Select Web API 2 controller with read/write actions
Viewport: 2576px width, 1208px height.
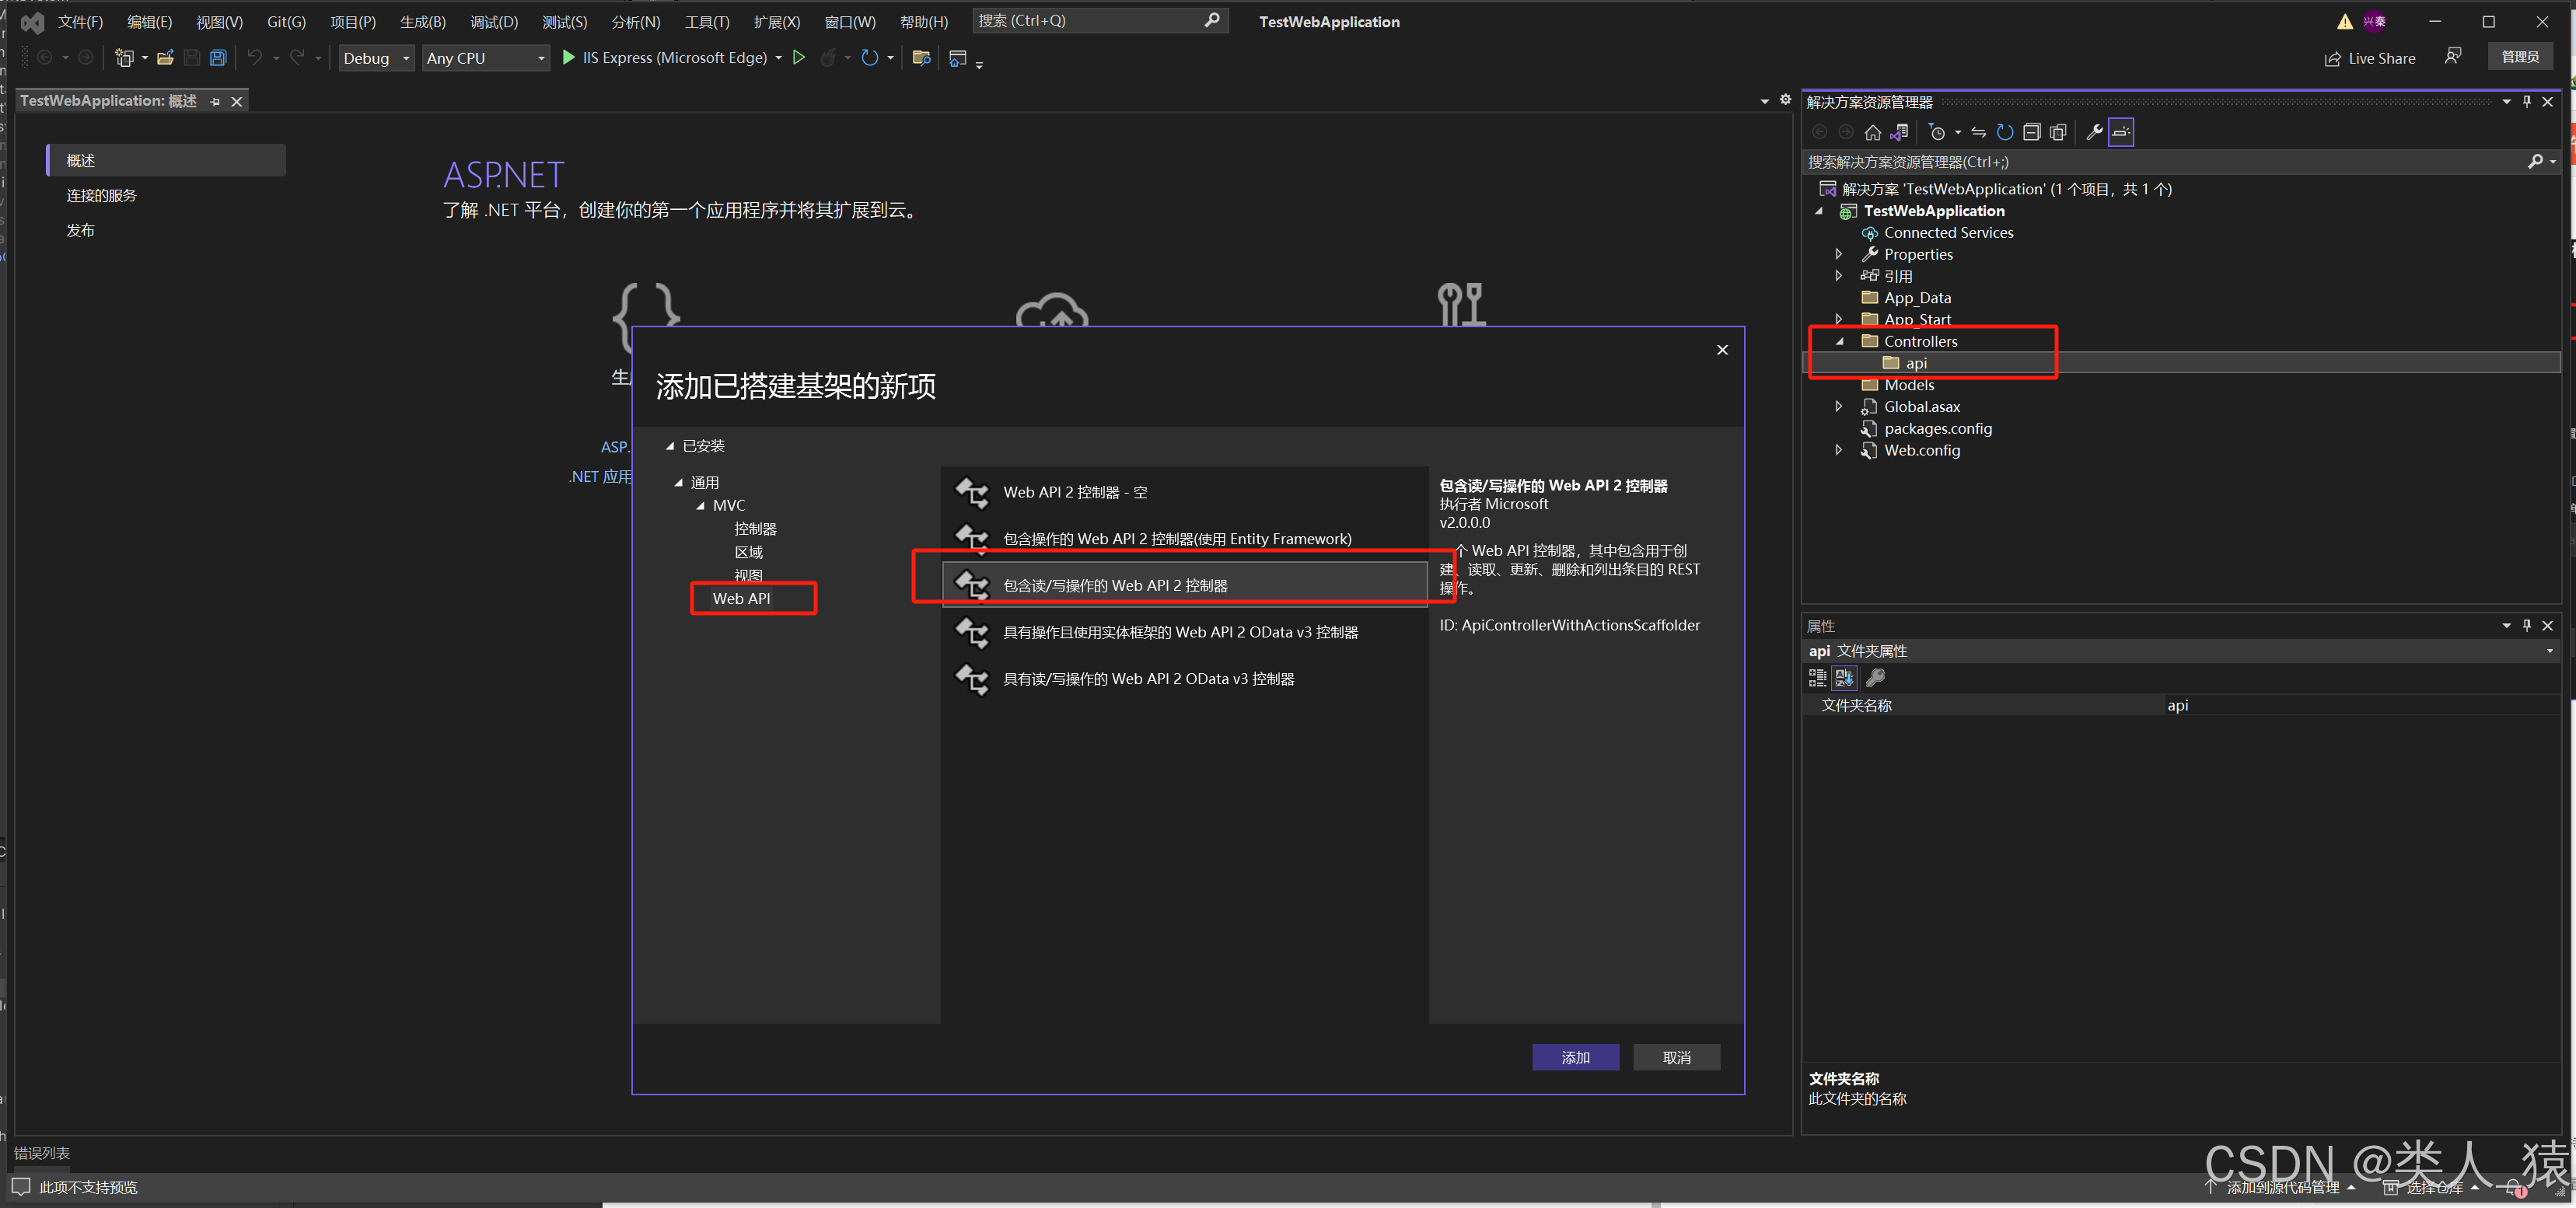[x=1175, y=584]
